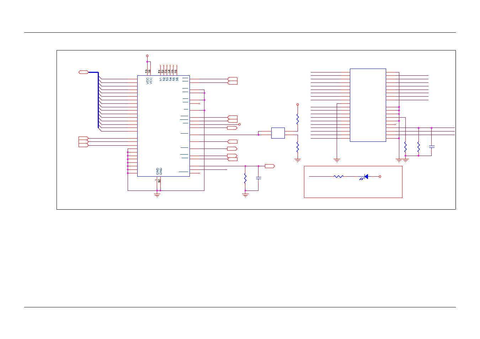Select the GND label above pin 50
Image resolution: width=480 pixels, height=339 pixels.
[x=161, y=171]
